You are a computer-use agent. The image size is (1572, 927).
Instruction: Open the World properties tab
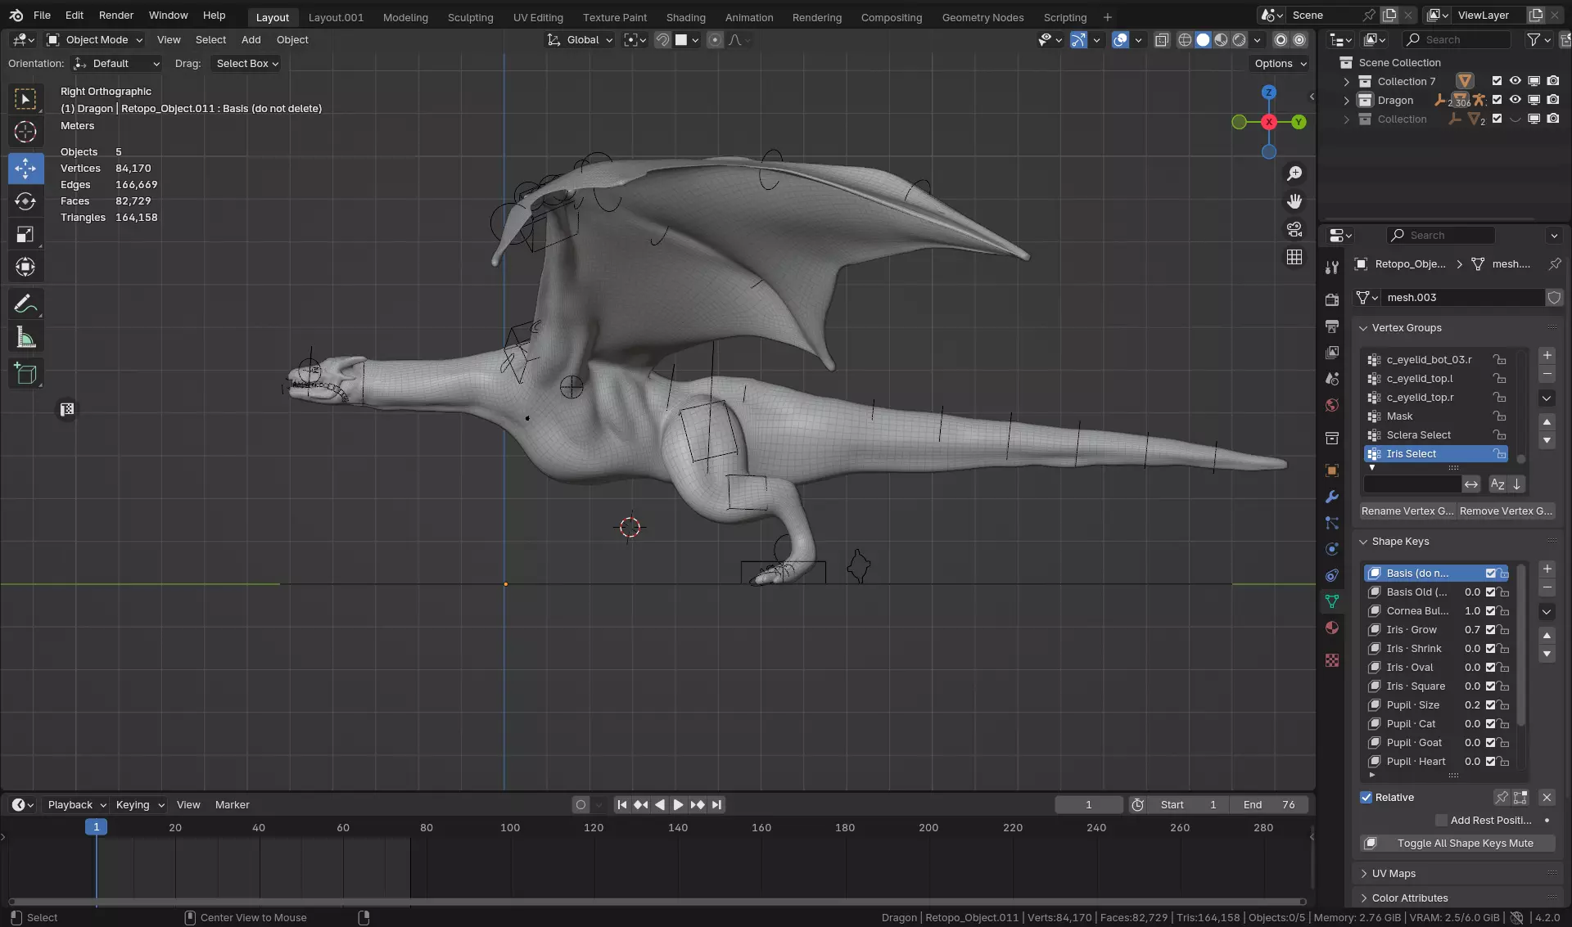tap(1332, 405)
